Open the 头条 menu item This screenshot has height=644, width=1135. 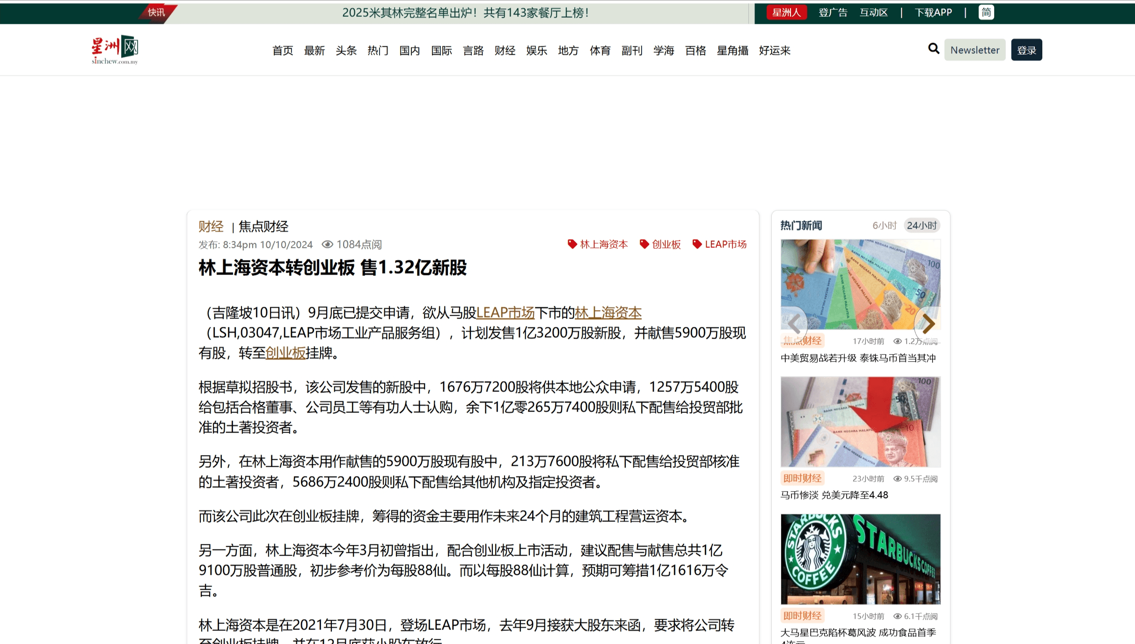tap(346, 51)
